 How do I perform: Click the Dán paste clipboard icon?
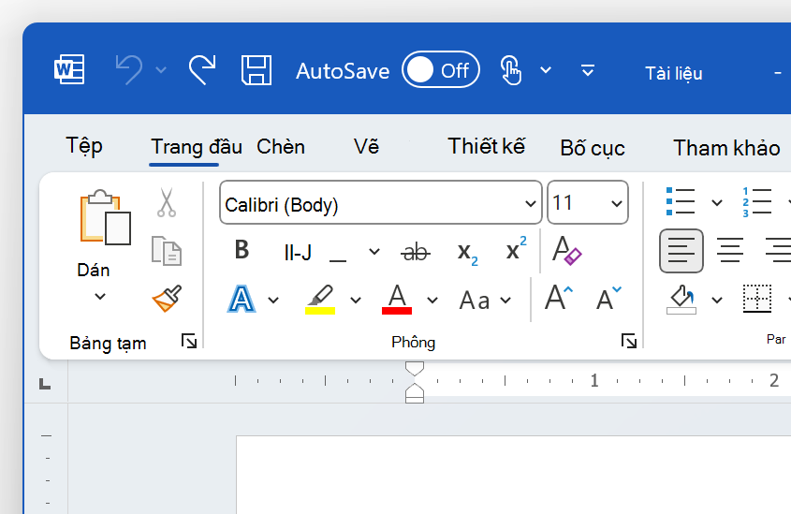tap(106, 217)
